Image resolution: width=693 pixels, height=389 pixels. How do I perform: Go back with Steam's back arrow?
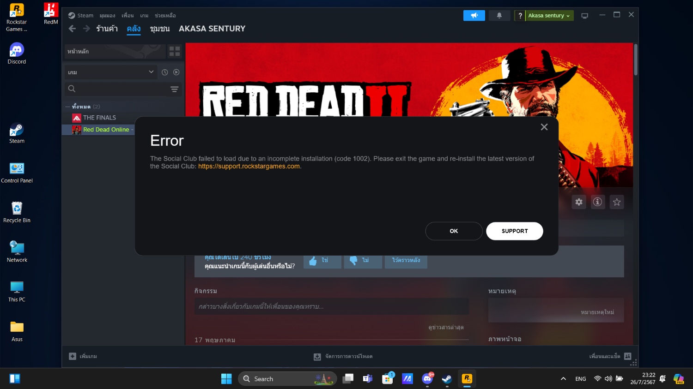coord(73,29)
